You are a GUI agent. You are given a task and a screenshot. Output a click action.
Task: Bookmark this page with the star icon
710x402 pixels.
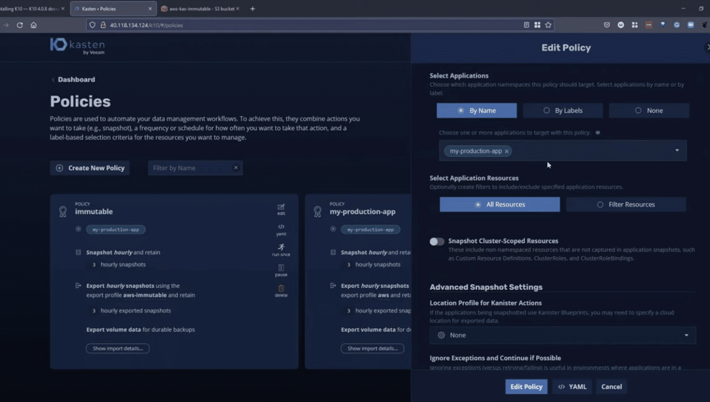(x=549, y=25)
